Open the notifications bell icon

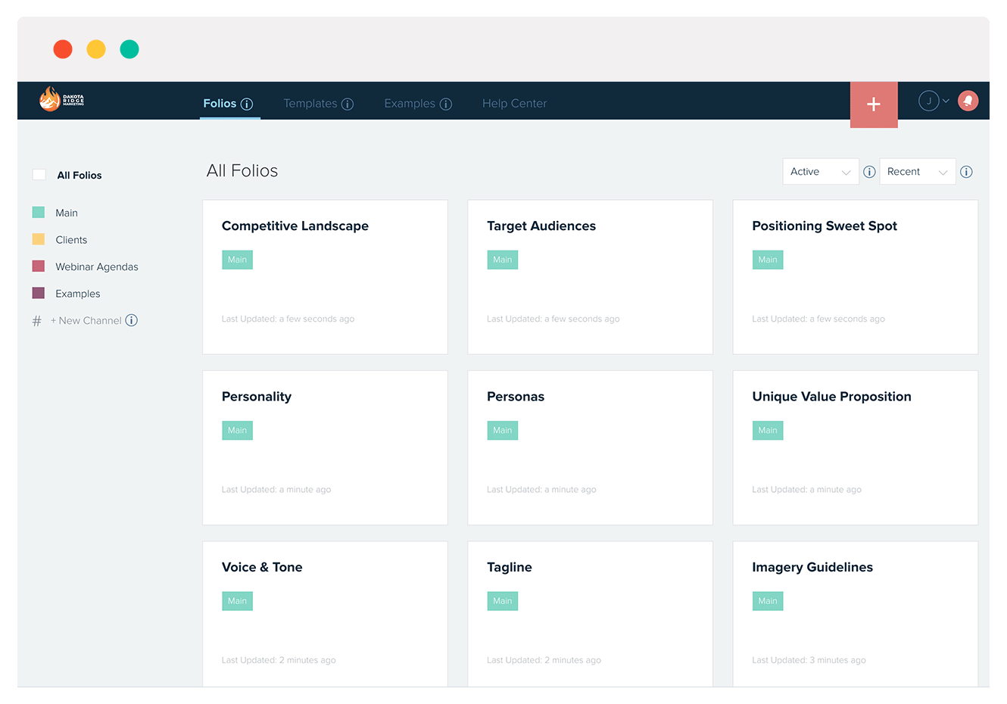968,100
